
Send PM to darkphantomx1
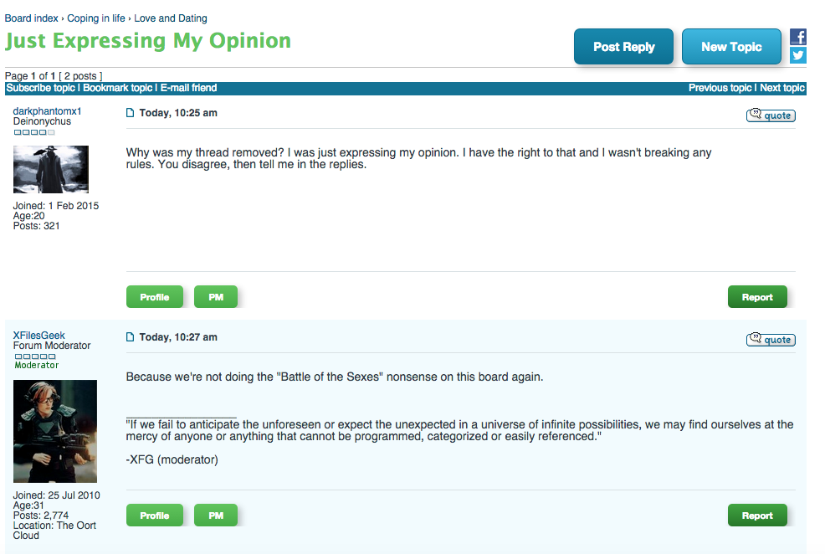tap(216, 297)
